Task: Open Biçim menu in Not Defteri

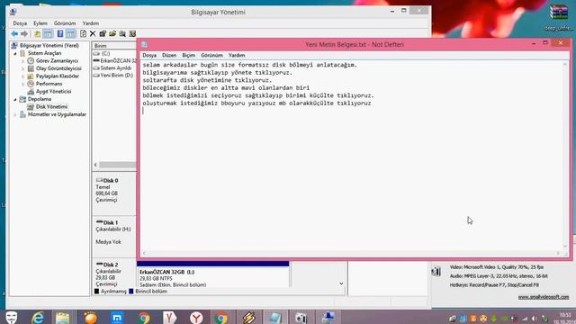Action: [189, 55]
